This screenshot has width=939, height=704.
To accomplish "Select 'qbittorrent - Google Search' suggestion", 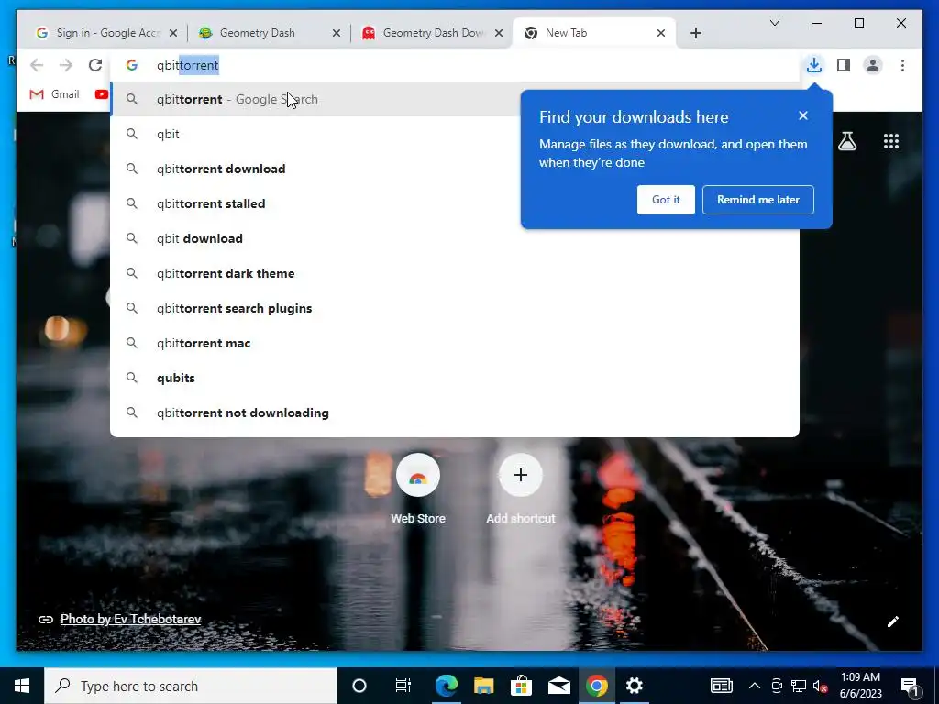I will tap(455, 99).
